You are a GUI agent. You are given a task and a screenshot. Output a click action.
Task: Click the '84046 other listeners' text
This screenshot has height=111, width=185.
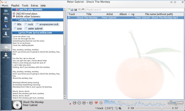[x=28, y=17]
